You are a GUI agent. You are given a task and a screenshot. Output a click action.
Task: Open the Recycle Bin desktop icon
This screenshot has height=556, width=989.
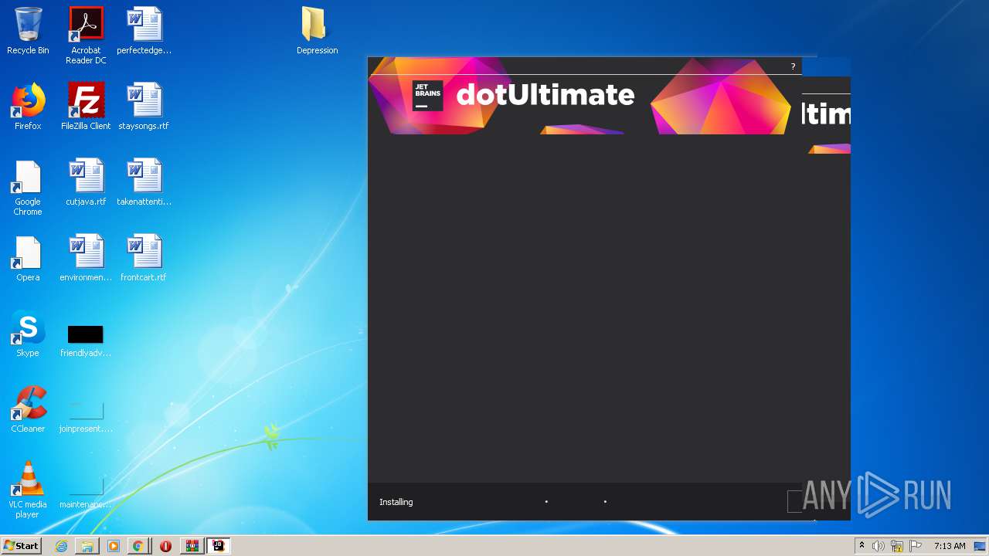click(28, 32)
